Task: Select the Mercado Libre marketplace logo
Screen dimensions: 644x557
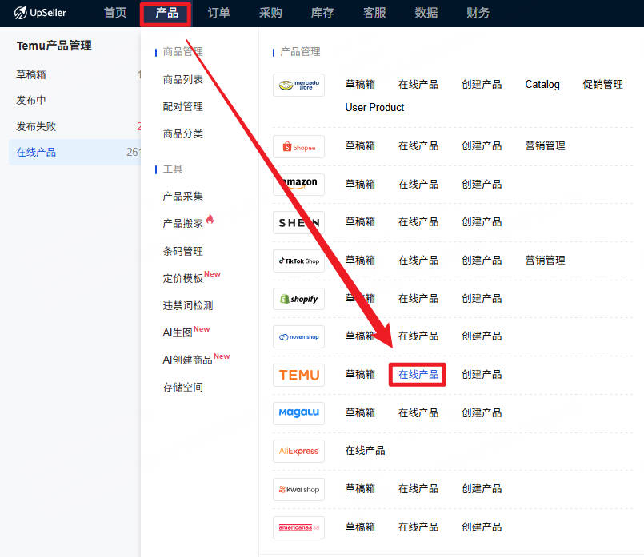Action: (298, 86)
